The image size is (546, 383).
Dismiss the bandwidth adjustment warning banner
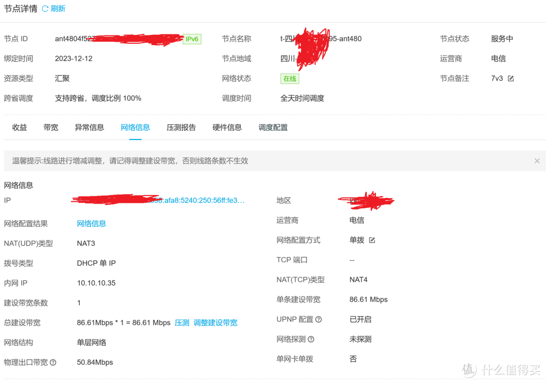click(x=537, y=161)
